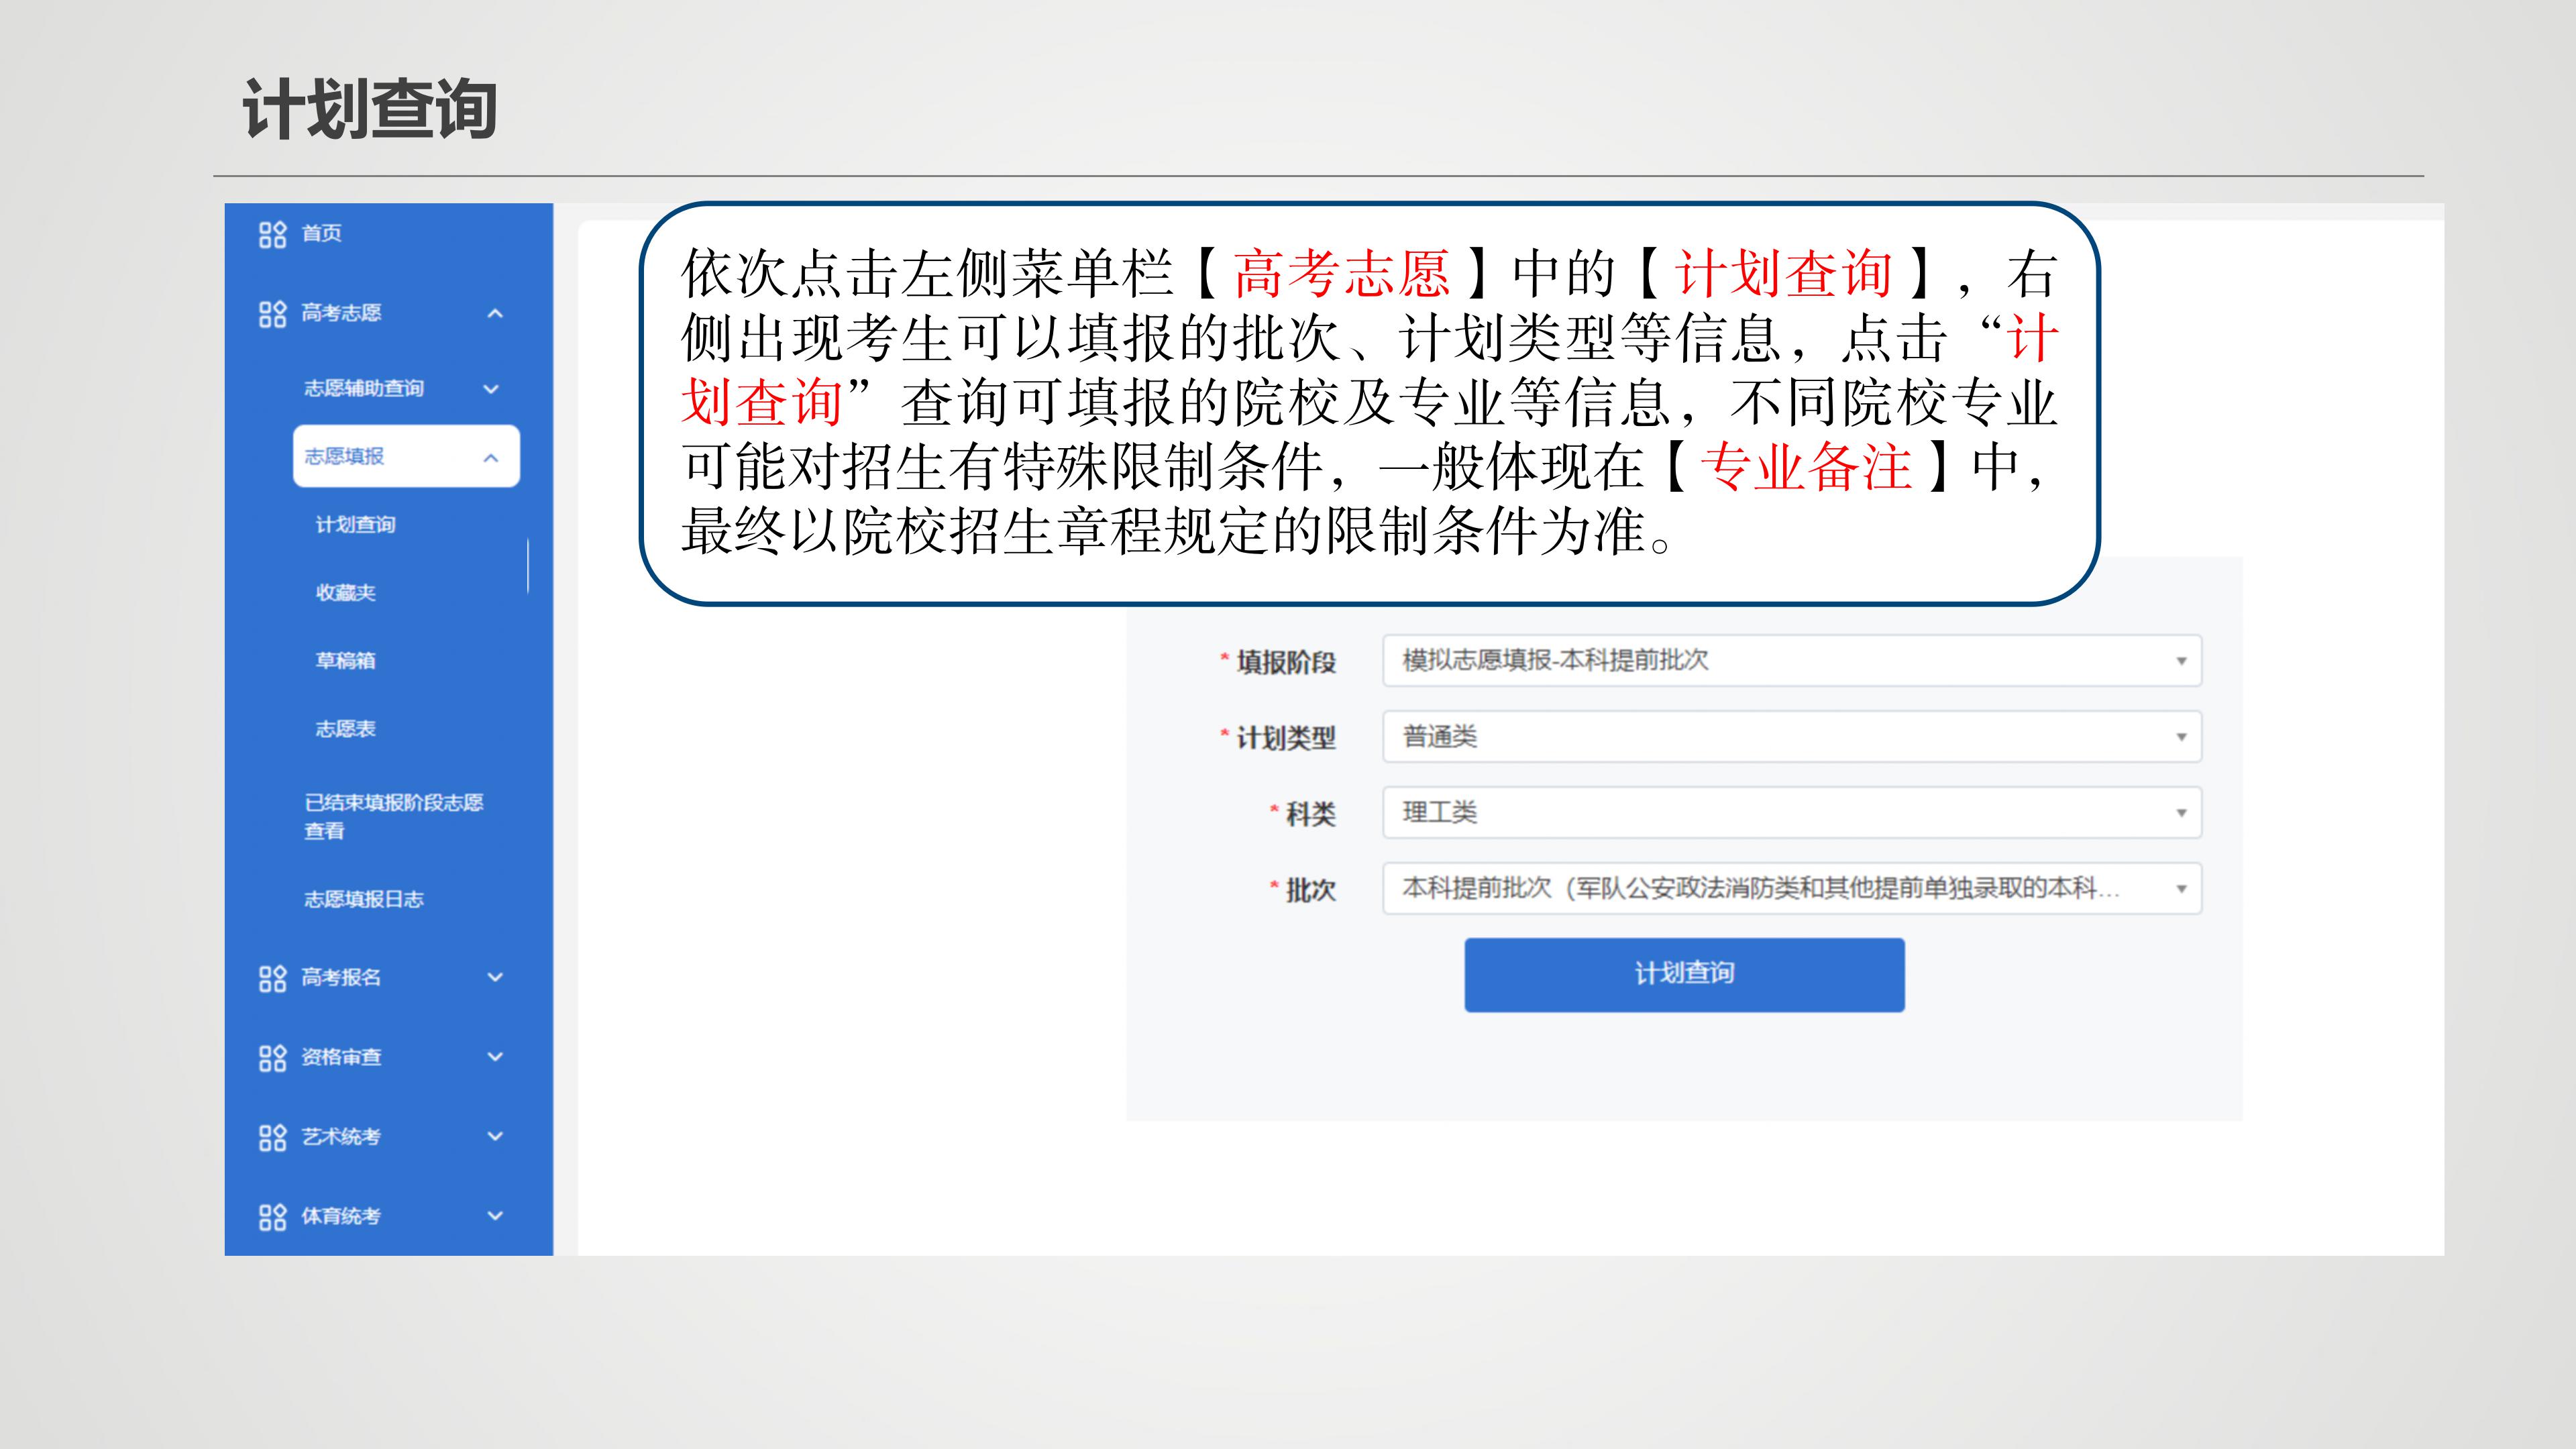
Task: Click the blue 计划查询 button
Action: click(1684, 975)
